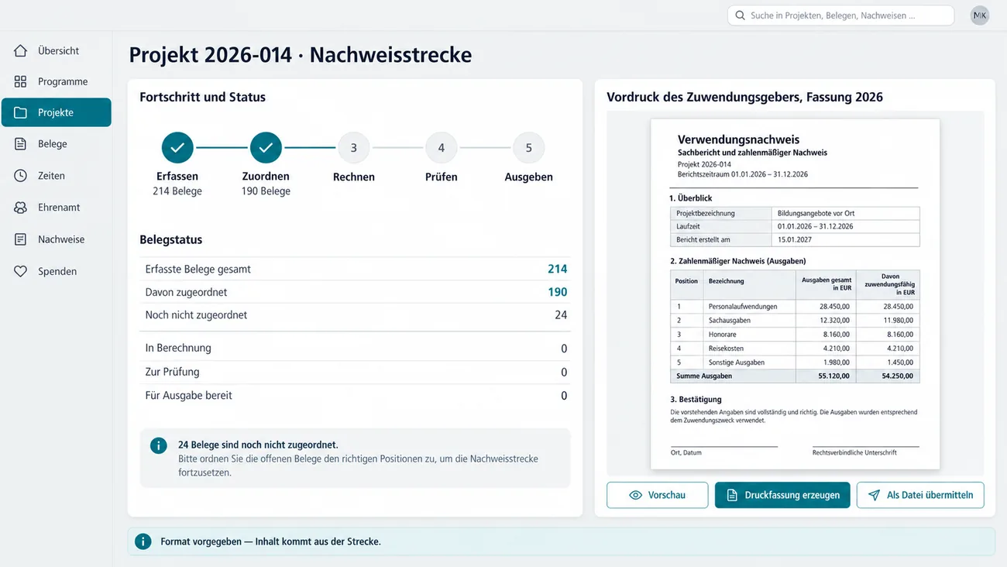
Task: Select the Erfassen step checkmark circle
Action: pos(177,147)
